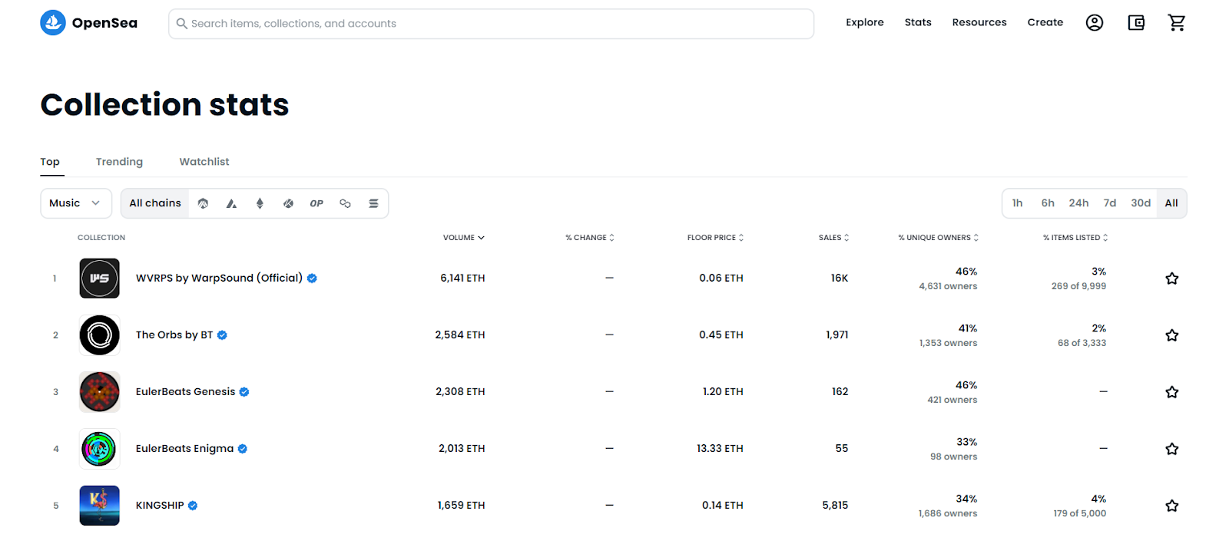Screen dimensions: 1229x534
Task: Filter by Arbitrum chain icon
Action: (203, 203)
